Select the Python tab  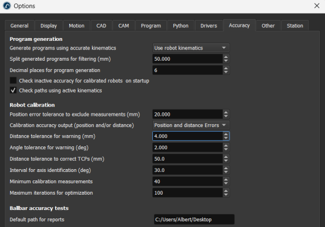181,26
